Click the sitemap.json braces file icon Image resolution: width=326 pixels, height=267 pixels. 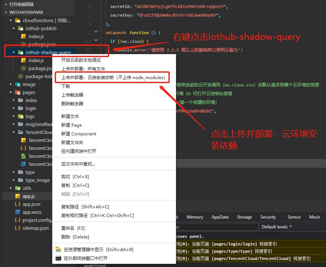18,228
